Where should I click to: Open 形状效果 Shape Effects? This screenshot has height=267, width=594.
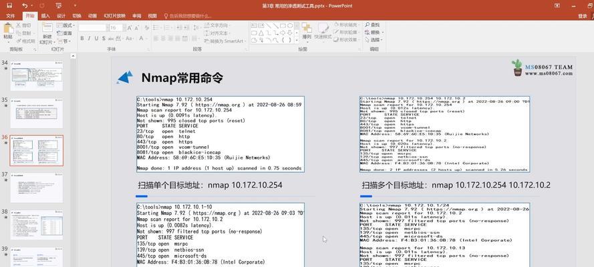pos(345,39)
